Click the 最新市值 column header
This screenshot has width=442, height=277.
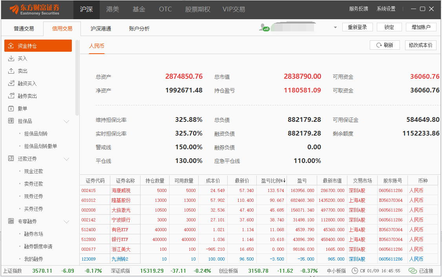332,181
